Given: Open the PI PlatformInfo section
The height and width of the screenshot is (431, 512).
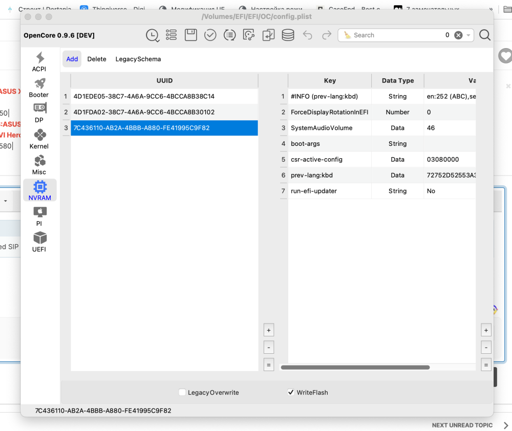Looking at the screenshot, I should point(39,217).
